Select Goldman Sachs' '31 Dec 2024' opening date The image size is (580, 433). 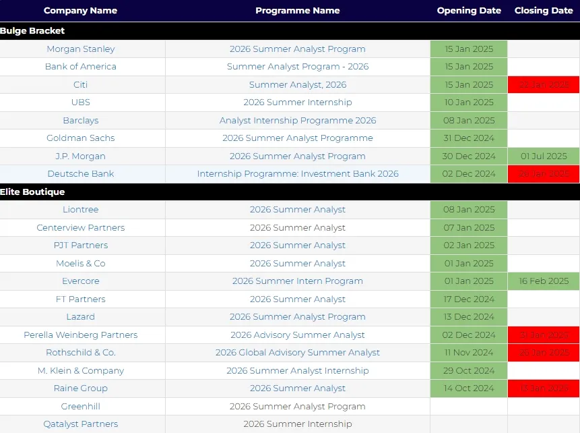tap(469, 138)
